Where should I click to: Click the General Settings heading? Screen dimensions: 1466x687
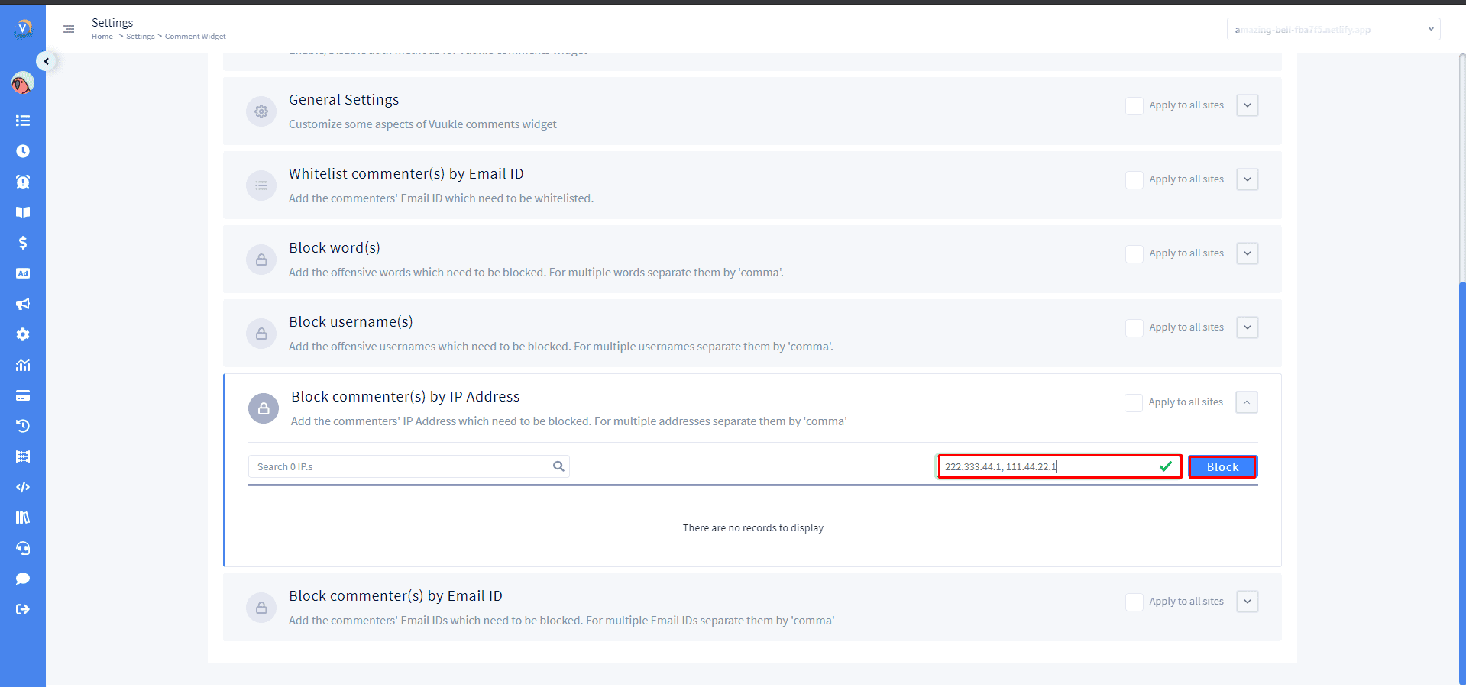pos(344,100)
